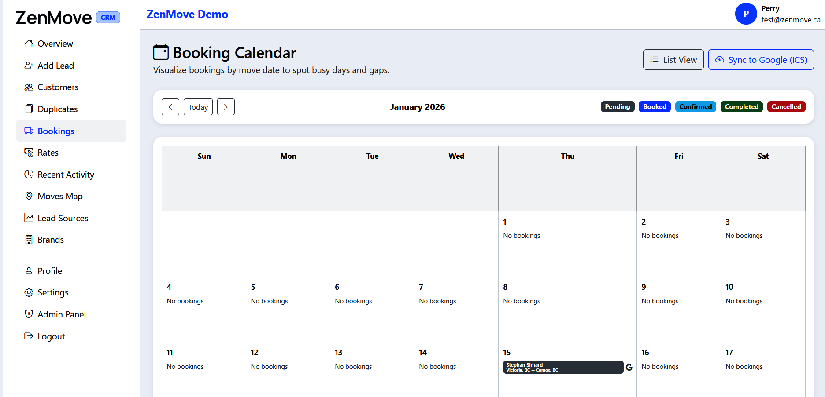The width and height of the screenshot is (825, 397).
Task: Sync bookings to Google (ICS)
Action: click(761, 60)
